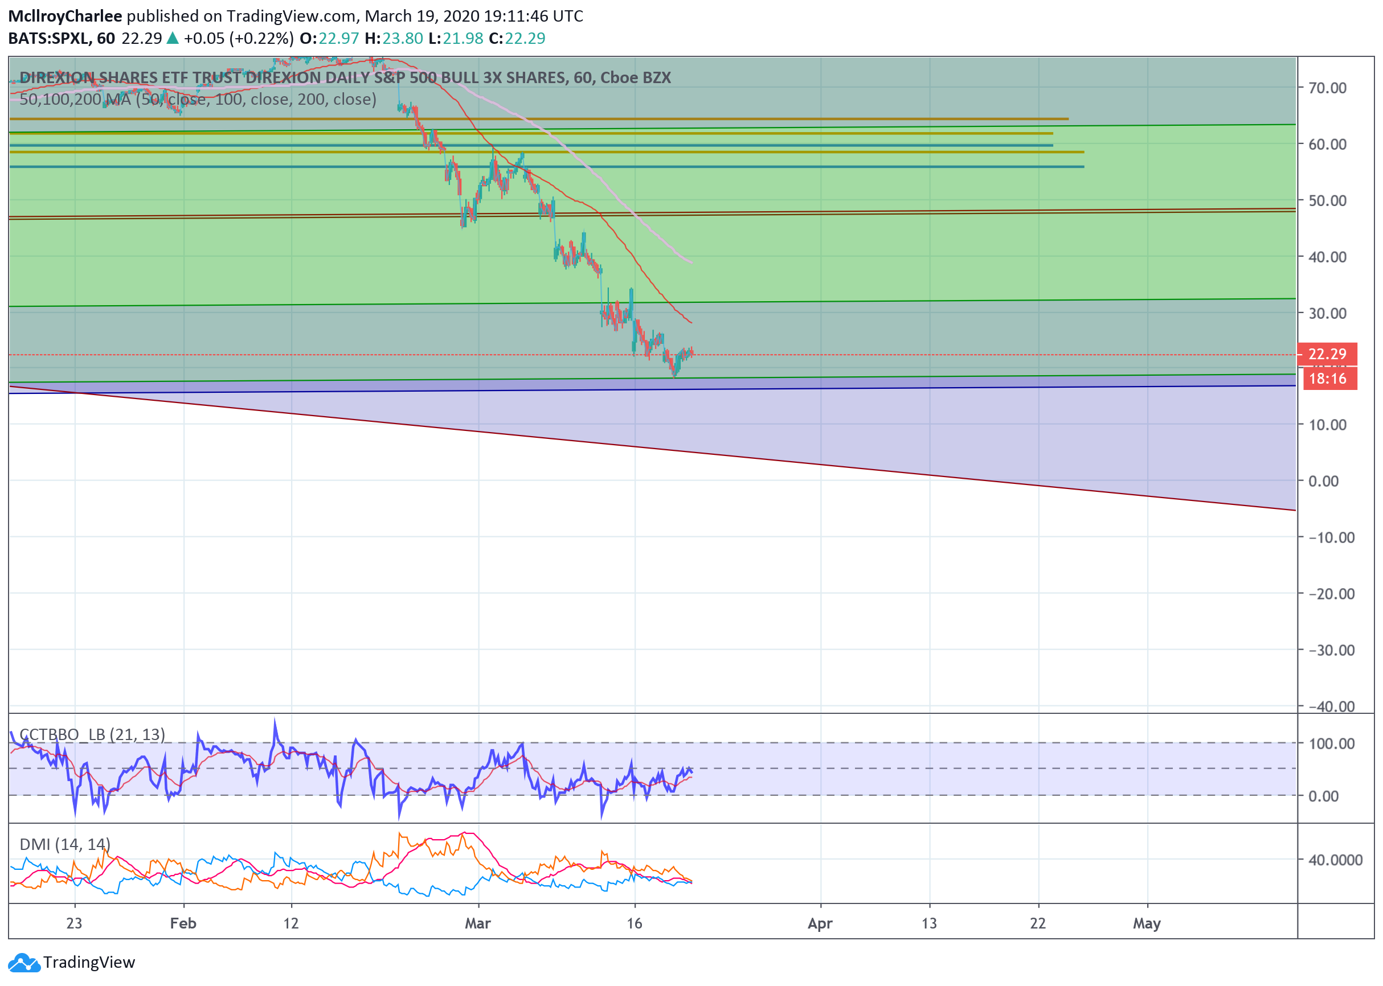Click the 50.00 price axis label

[1327, 201]
